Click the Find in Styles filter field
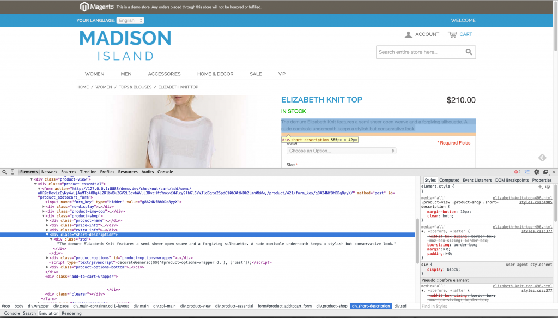Viewport: 558px width, 318px height. click(x=487, y=306)
